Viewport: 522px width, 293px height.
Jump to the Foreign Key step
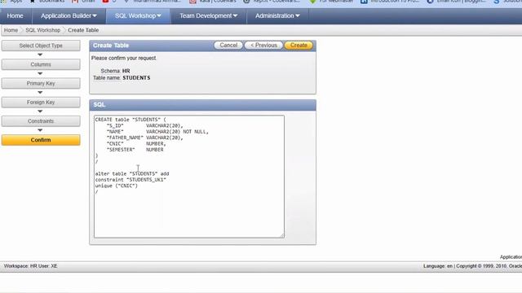point(41,103)
